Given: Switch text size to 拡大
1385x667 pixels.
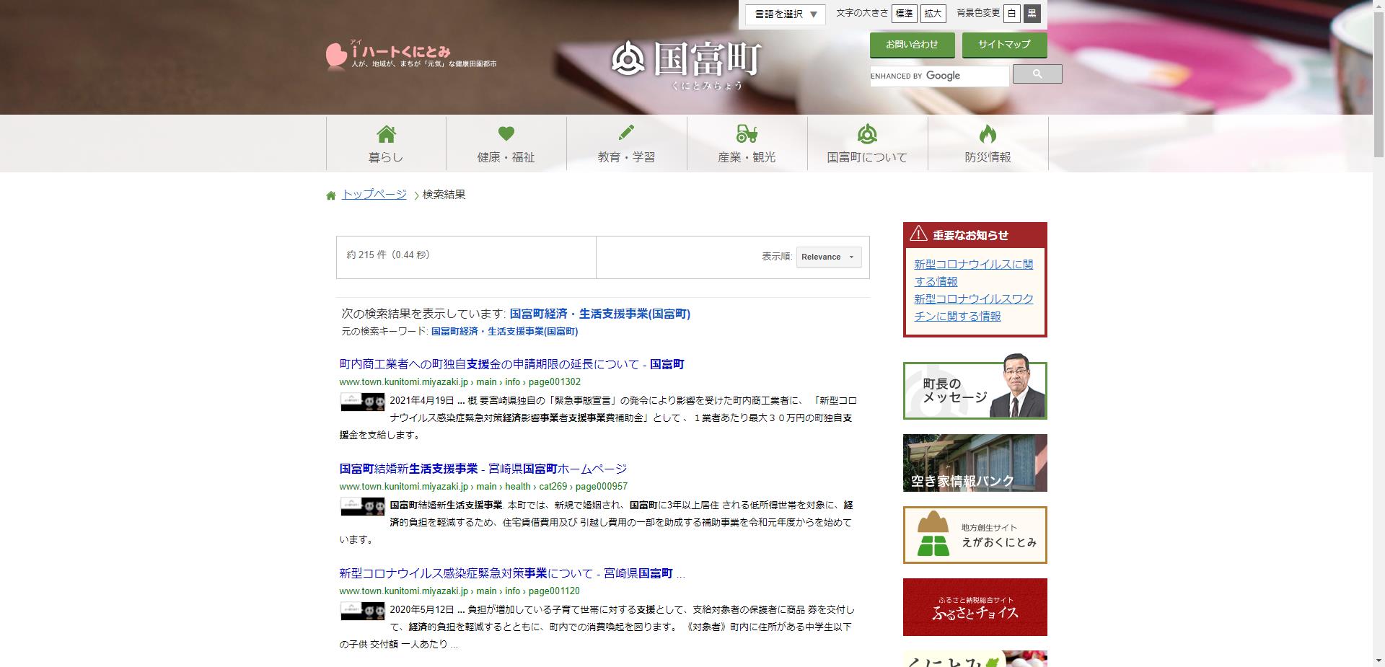Looking at the screenshot, I should pos(933,13).
